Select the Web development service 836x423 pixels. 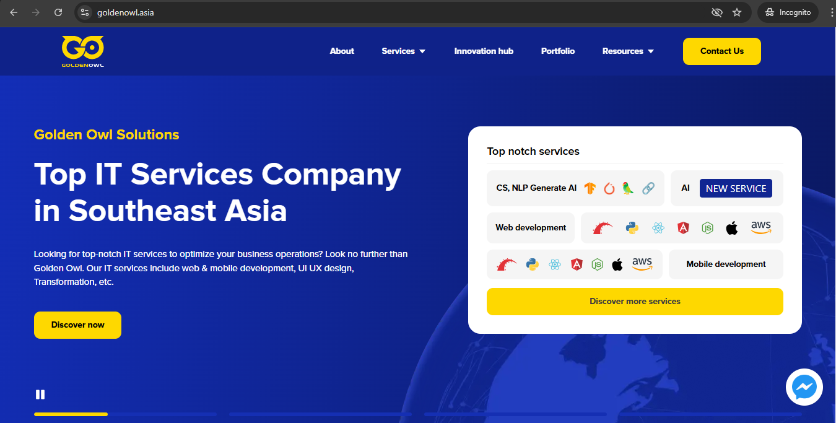531,228
